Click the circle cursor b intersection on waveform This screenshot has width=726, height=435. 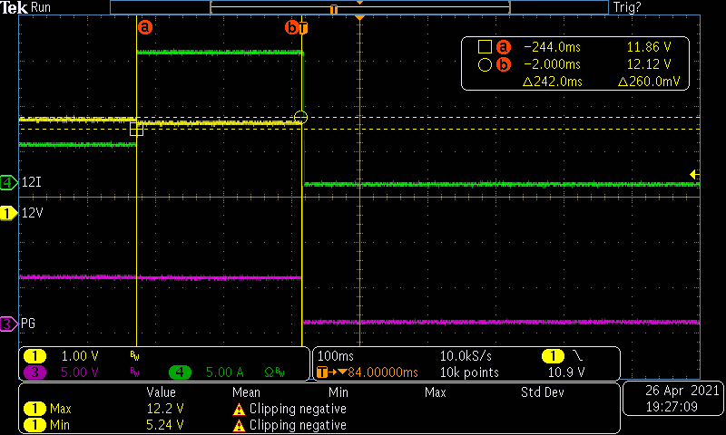301,117
